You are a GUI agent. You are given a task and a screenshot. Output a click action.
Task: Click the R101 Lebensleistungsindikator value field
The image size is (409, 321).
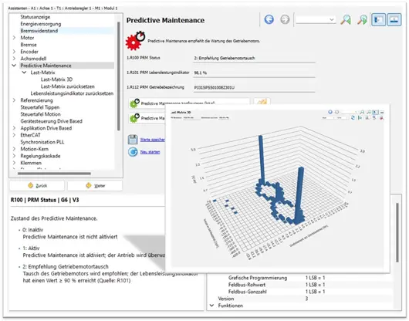[254, 73]
